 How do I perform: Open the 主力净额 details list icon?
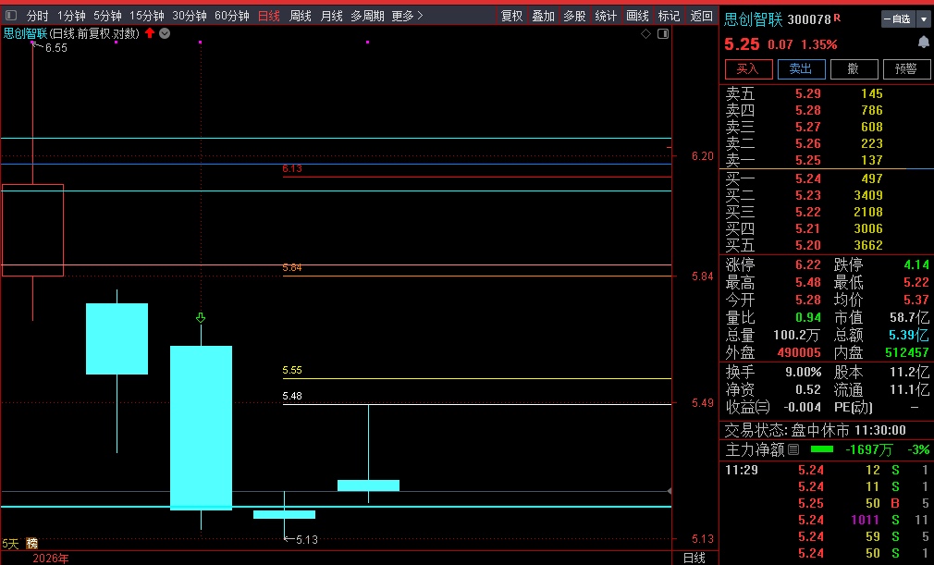[793, 449]
